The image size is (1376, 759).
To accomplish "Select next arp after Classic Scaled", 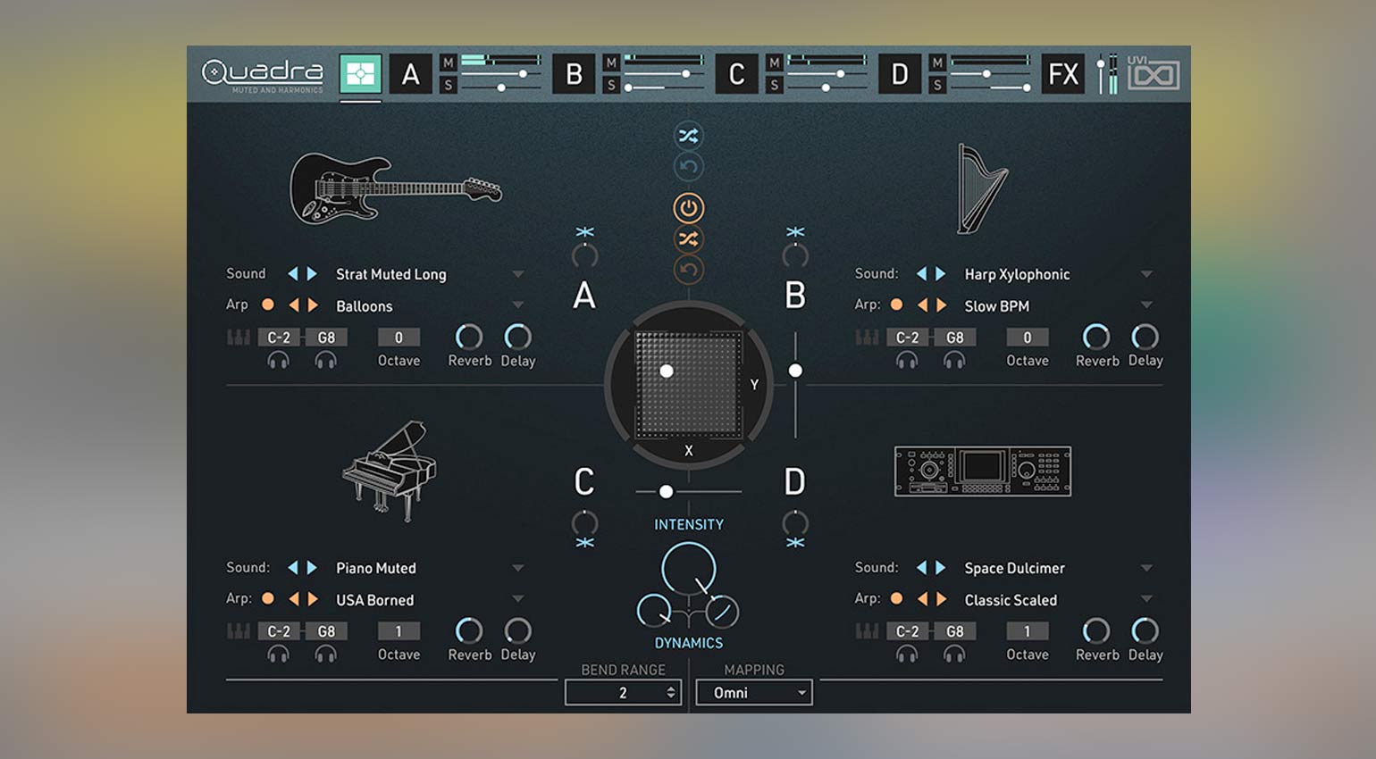I will click(x=941, y=599).
